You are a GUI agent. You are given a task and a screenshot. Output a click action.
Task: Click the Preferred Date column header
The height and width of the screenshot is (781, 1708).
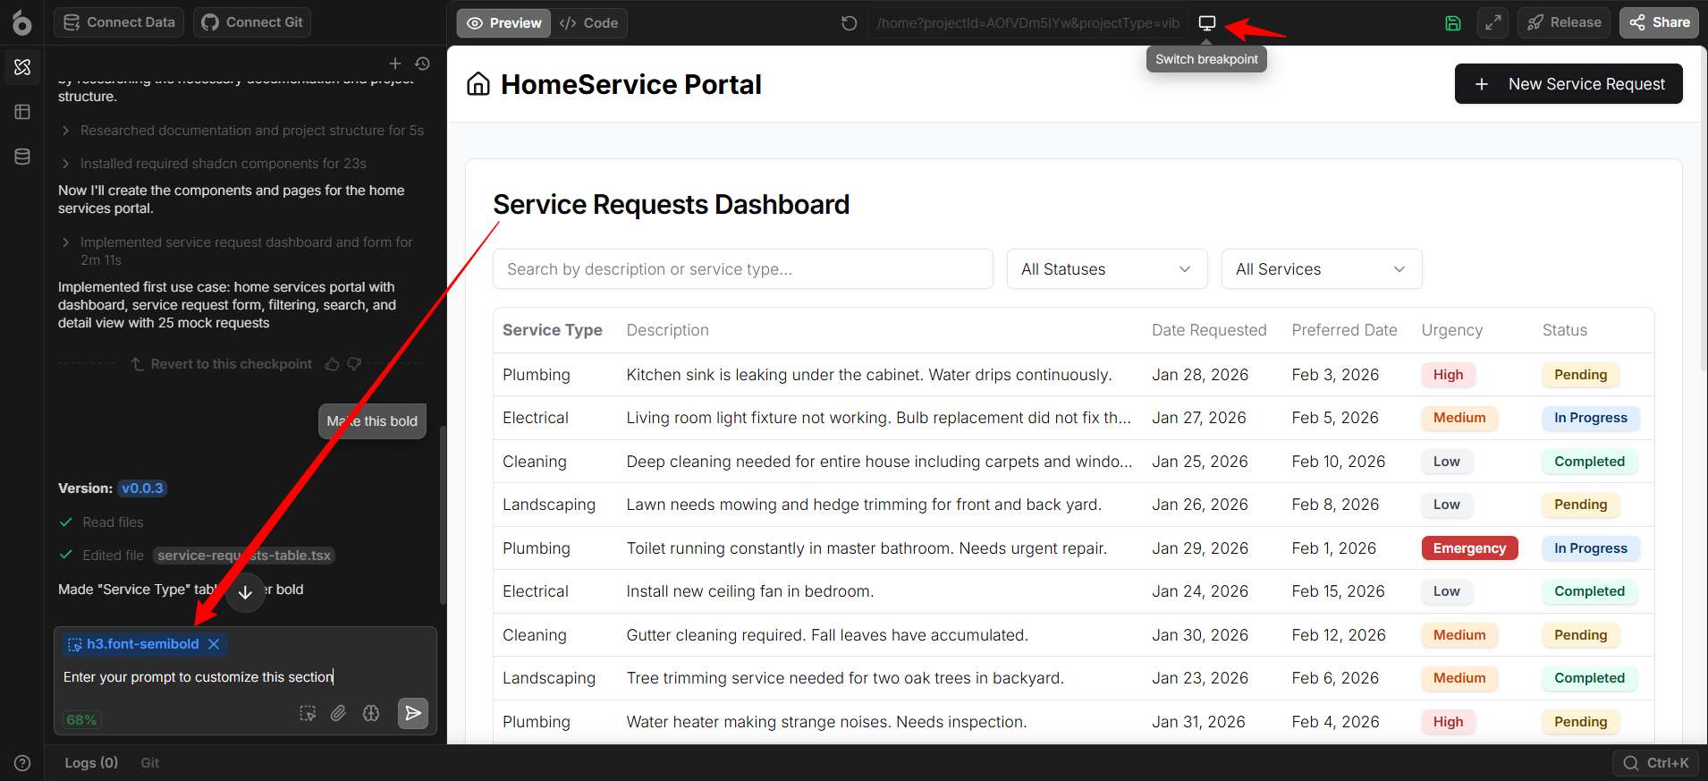(1344, 330)
